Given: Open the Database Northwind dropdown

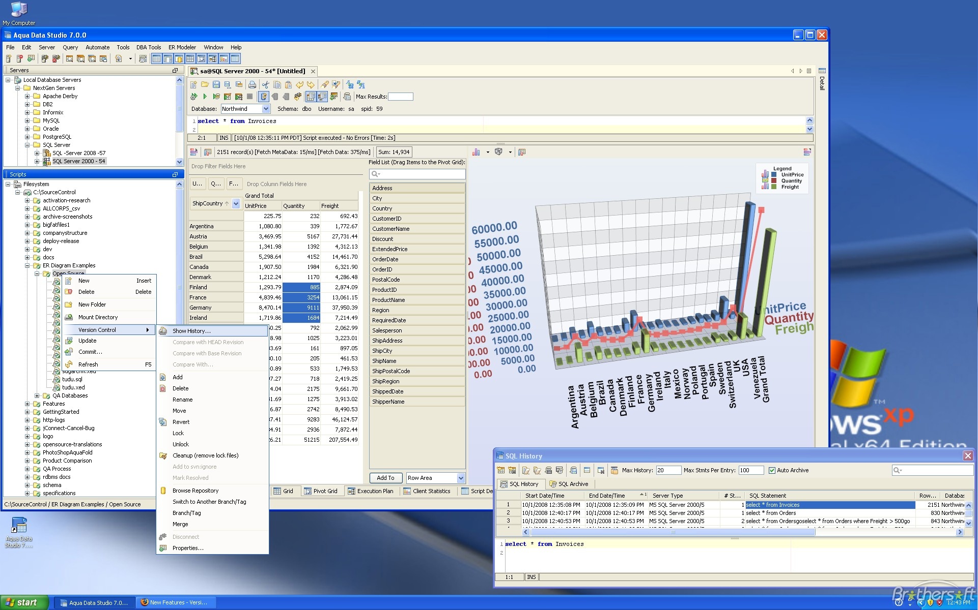Looking at the screenshot, I should (x=265, y=109).
